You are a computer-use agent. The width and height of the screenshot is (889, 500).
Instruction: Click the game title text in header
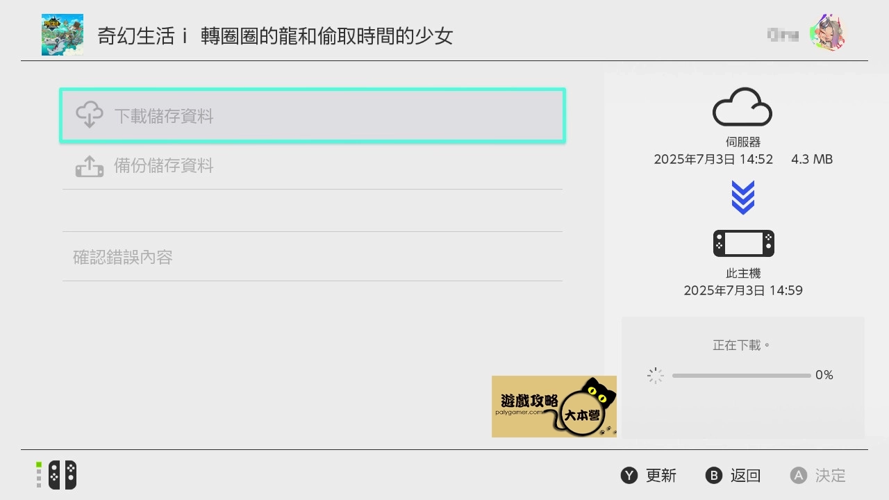pos(275,36)
